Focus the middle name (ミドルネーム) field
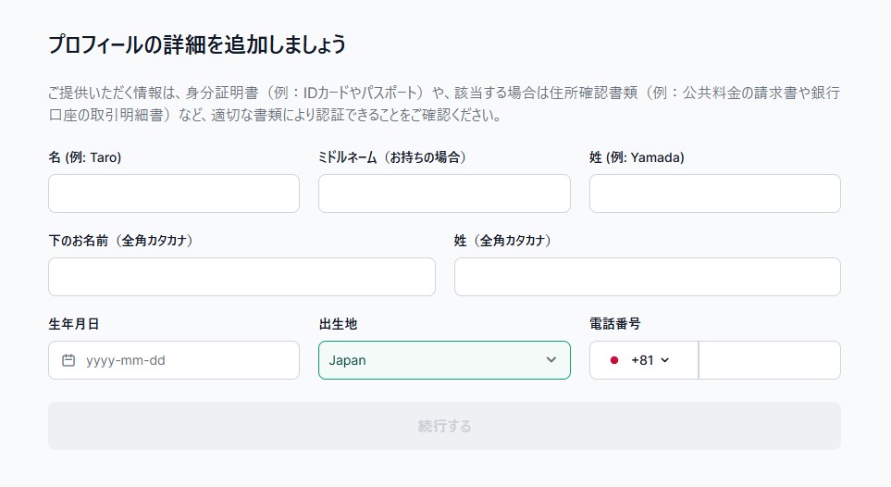891x487 pixels. click(x=444, y=194)
